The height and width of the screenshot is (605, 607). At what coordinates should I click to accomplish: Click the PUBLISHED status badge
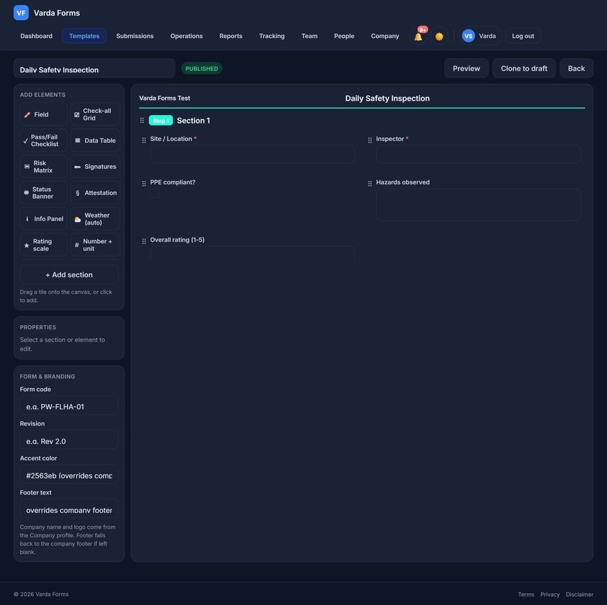coord(202,69)
